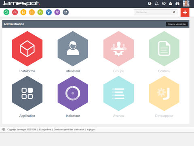Image resolution: width=194 pixels, height=146 pixels.
Task: Click the Utilisateur text label
Action: (x=73, y=71)
